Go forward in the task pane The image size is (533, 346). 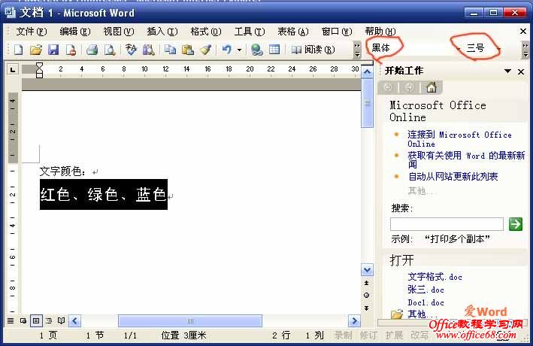pos(409,87)
